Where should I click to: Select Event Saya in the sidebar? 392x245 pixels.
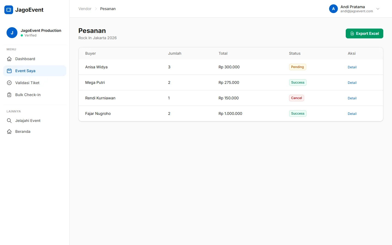pyautogui.click(x=35, y=71)
